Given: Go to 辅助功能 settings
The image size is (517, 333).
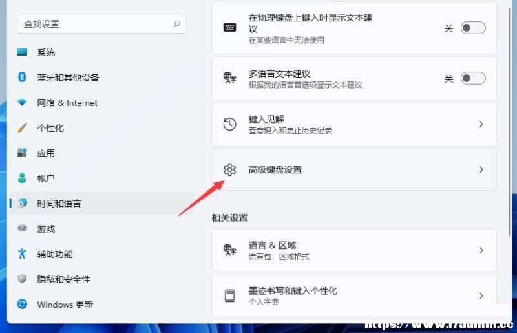Looking at the screenshot, I should 101,253.
